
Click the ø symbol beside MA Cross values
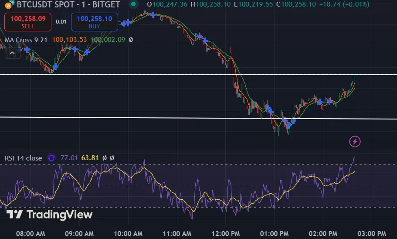131,40
